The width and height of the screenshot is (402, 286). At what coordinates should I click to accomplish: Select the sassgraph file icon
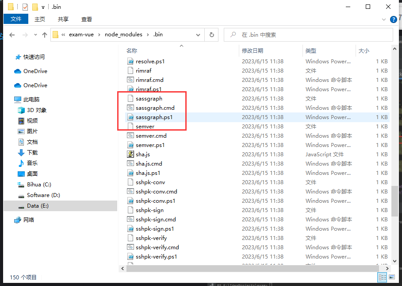point(130,99)
